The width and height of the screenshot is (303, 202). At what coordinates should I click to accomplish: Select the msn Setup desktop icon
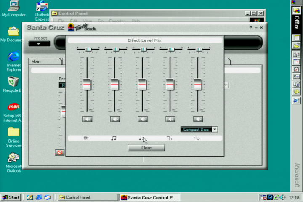[13, 112]
